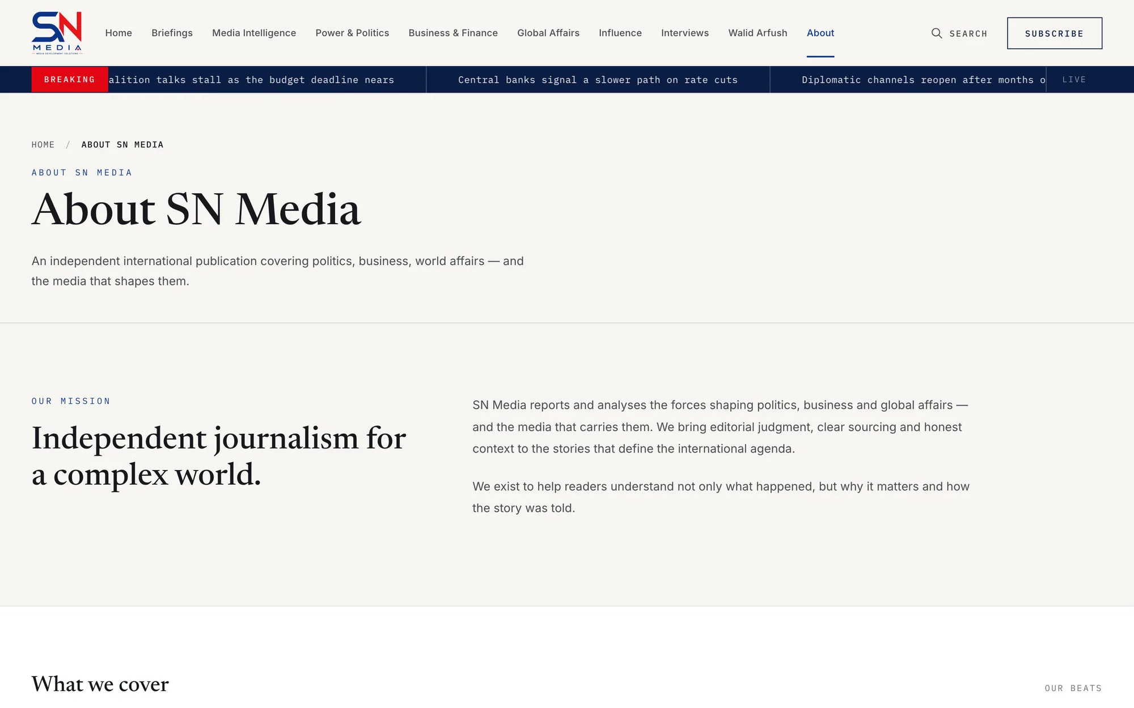The width and height of the screenshot is (1134, 708).
Task: Navigate to Global Affairs
Action: point(548,33)
